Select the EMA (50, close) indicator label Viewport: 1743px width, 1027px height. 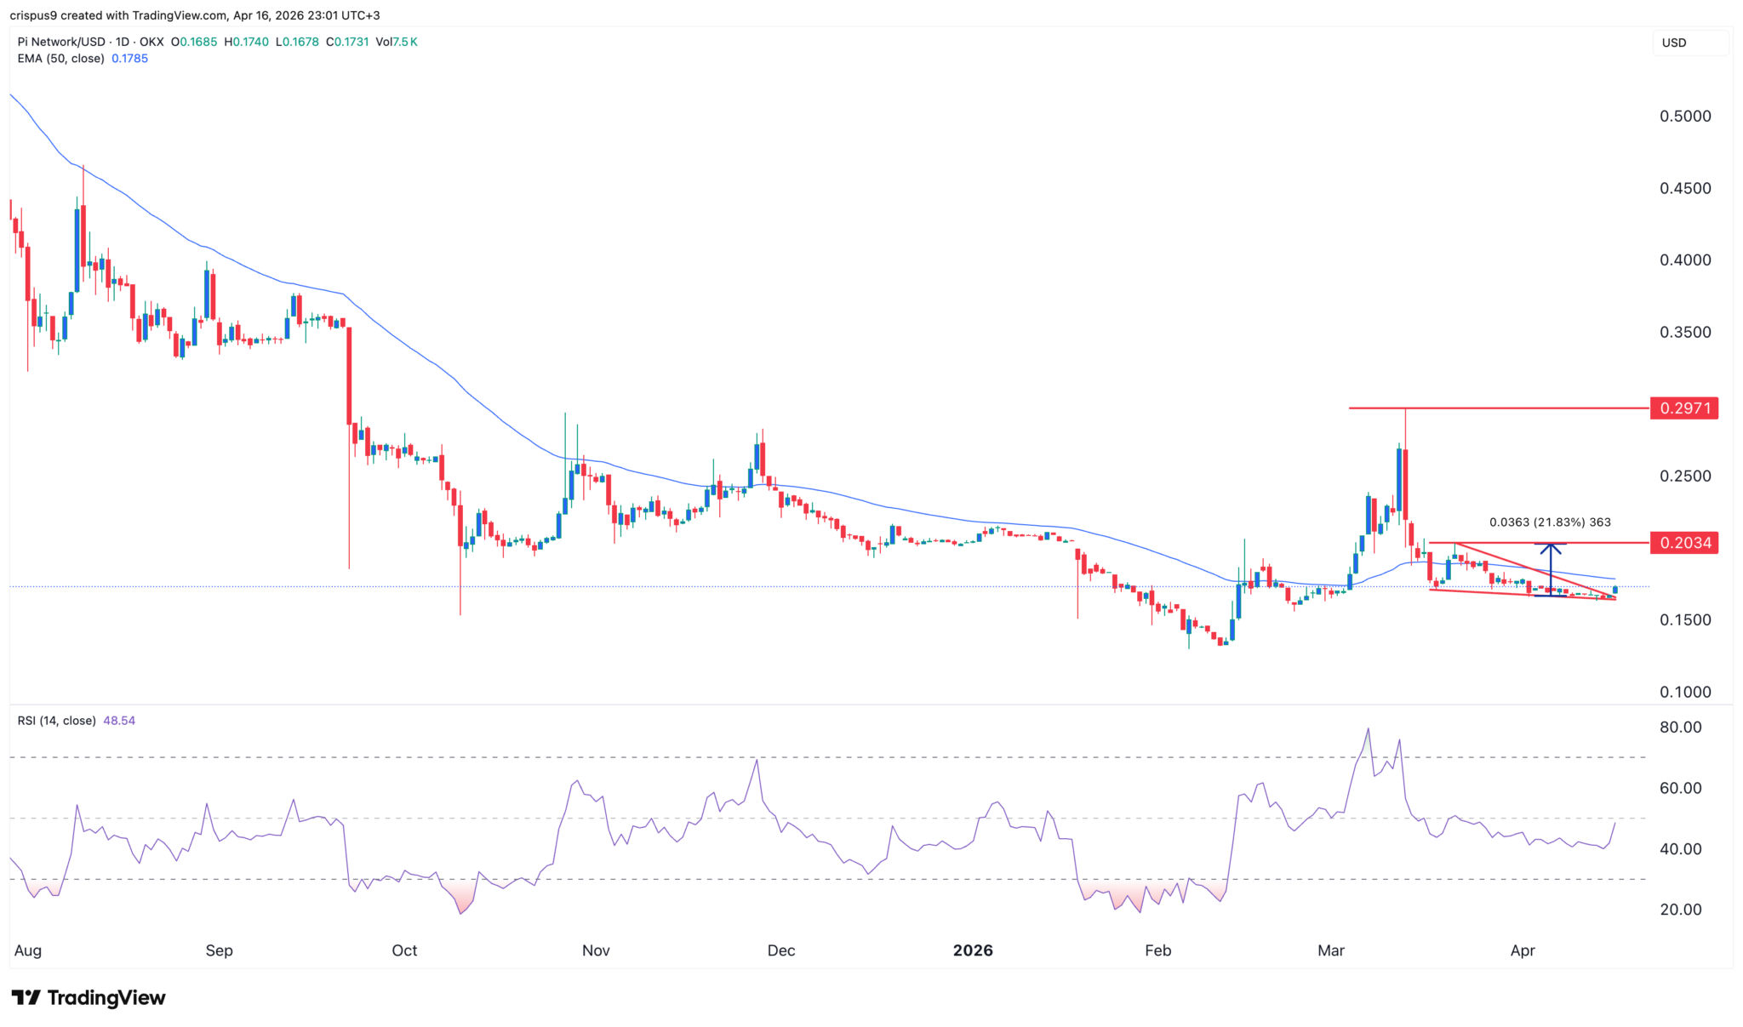tap(60, 59)
